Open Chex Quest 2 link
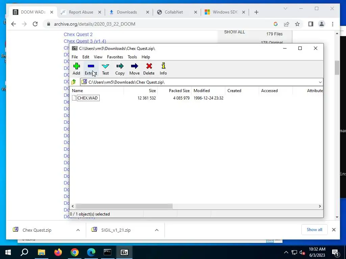The width and height of the screenshot is (346, 259). point(78,34)
